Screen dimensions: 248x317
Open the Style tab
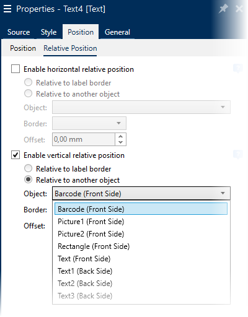48,32
